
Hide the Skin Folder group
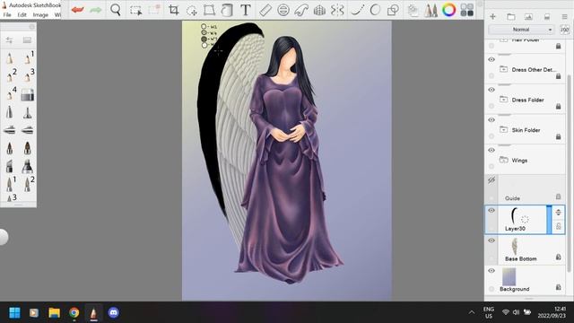491,120
